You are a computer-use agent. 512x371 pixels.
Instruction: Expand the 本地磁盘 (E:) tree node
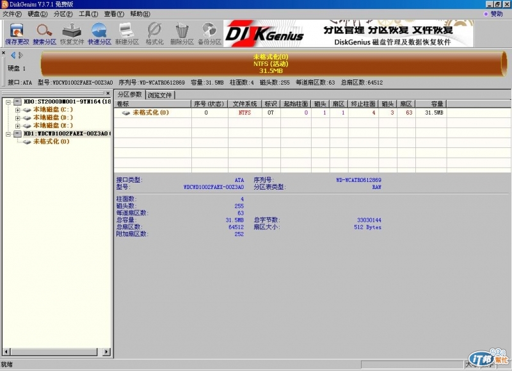[x=18, y=126]
